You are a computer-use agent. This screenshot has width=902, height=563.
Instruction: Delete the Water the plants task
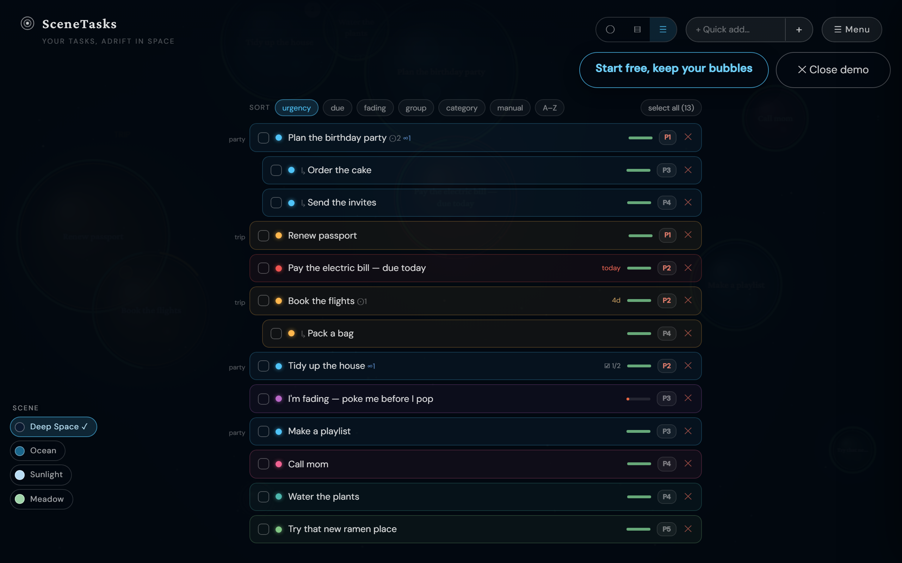(x=688, y=497)
